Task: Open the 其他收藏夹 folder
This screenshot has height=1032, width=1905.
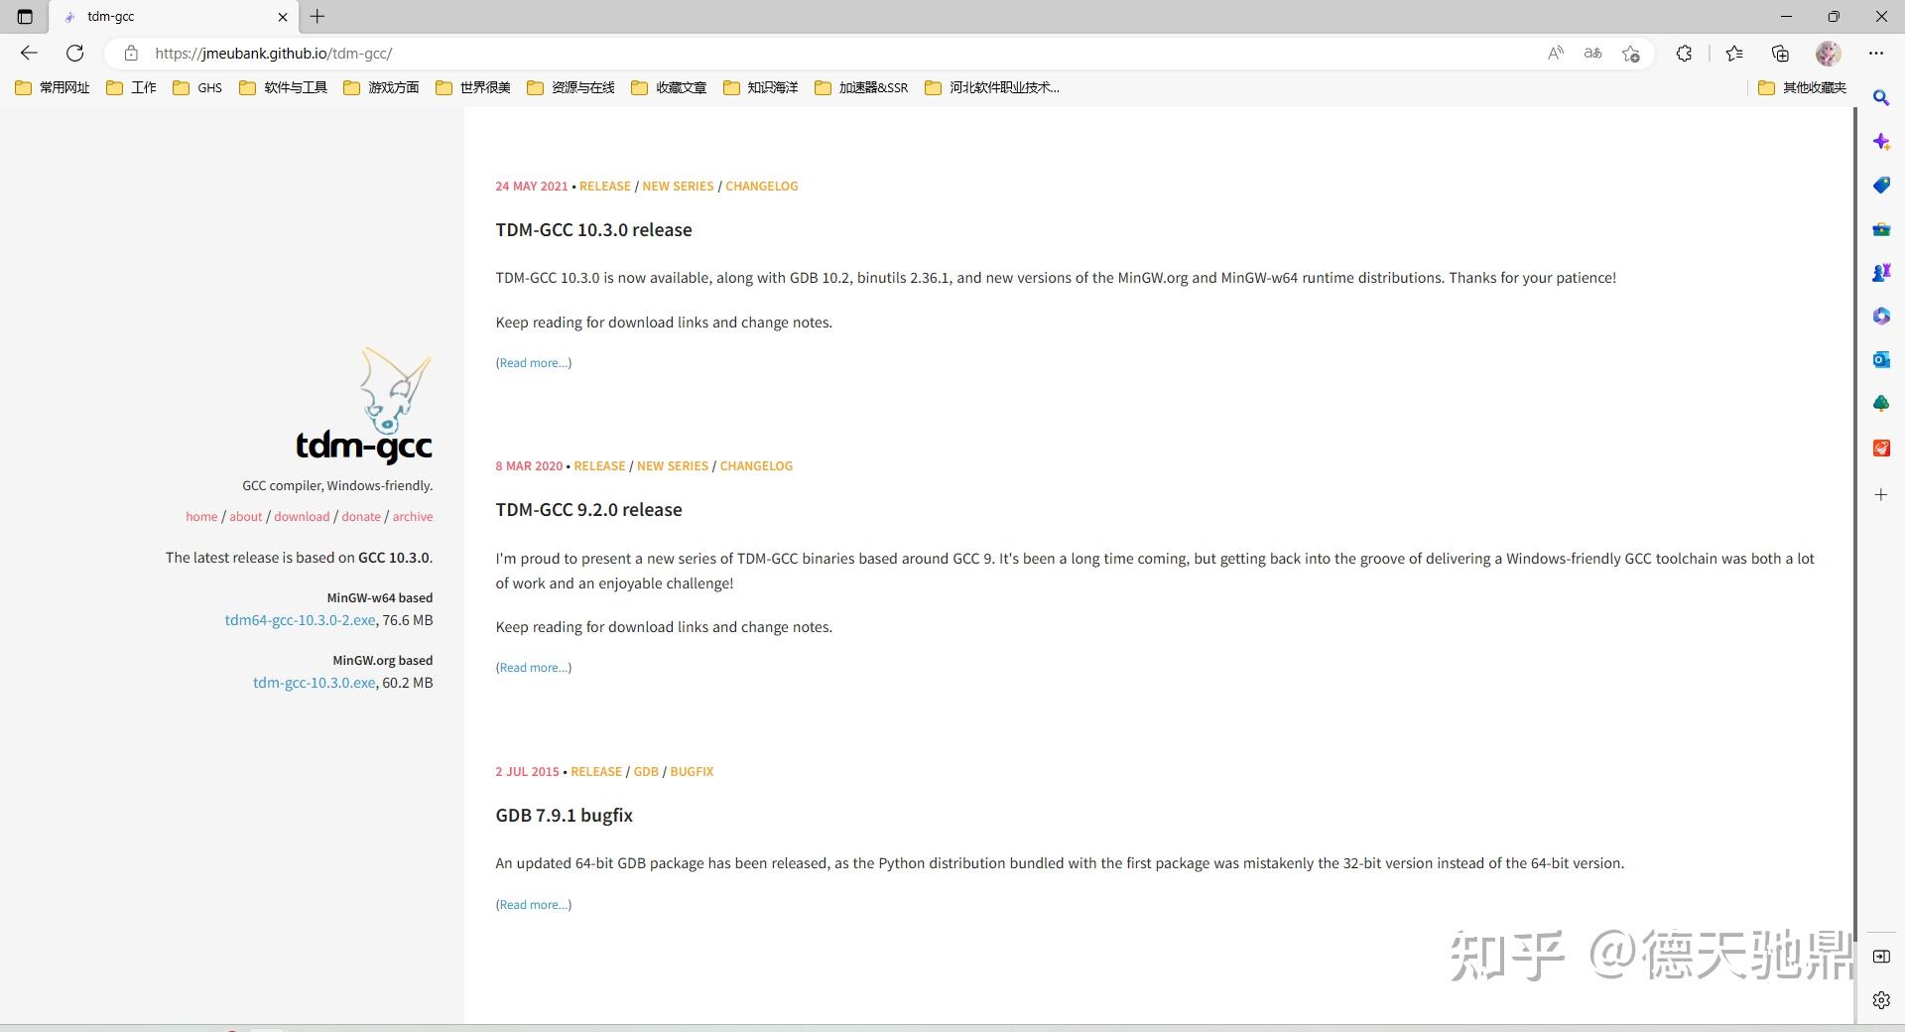Action: (x=1802, y=87)
